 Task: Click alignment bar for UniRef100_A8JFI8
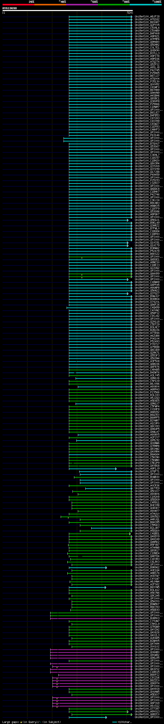click(101, 17)
